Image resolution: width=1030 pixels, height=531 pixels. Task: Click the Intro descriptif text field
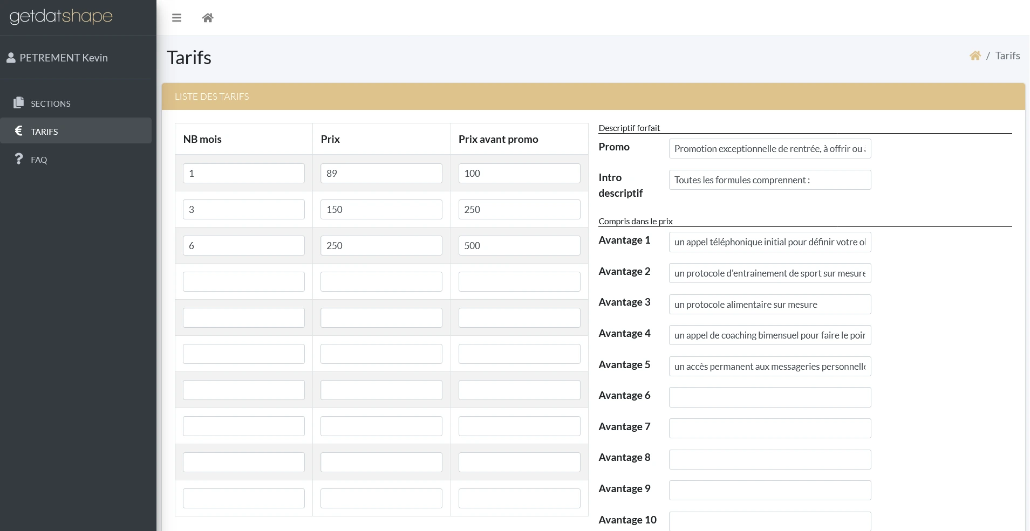[x=769, y=180]
